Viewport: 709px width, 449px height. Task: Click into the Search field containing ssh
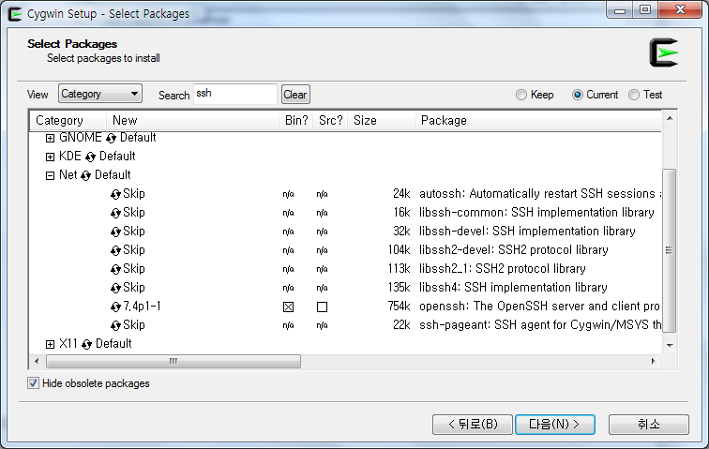[235, 94]
